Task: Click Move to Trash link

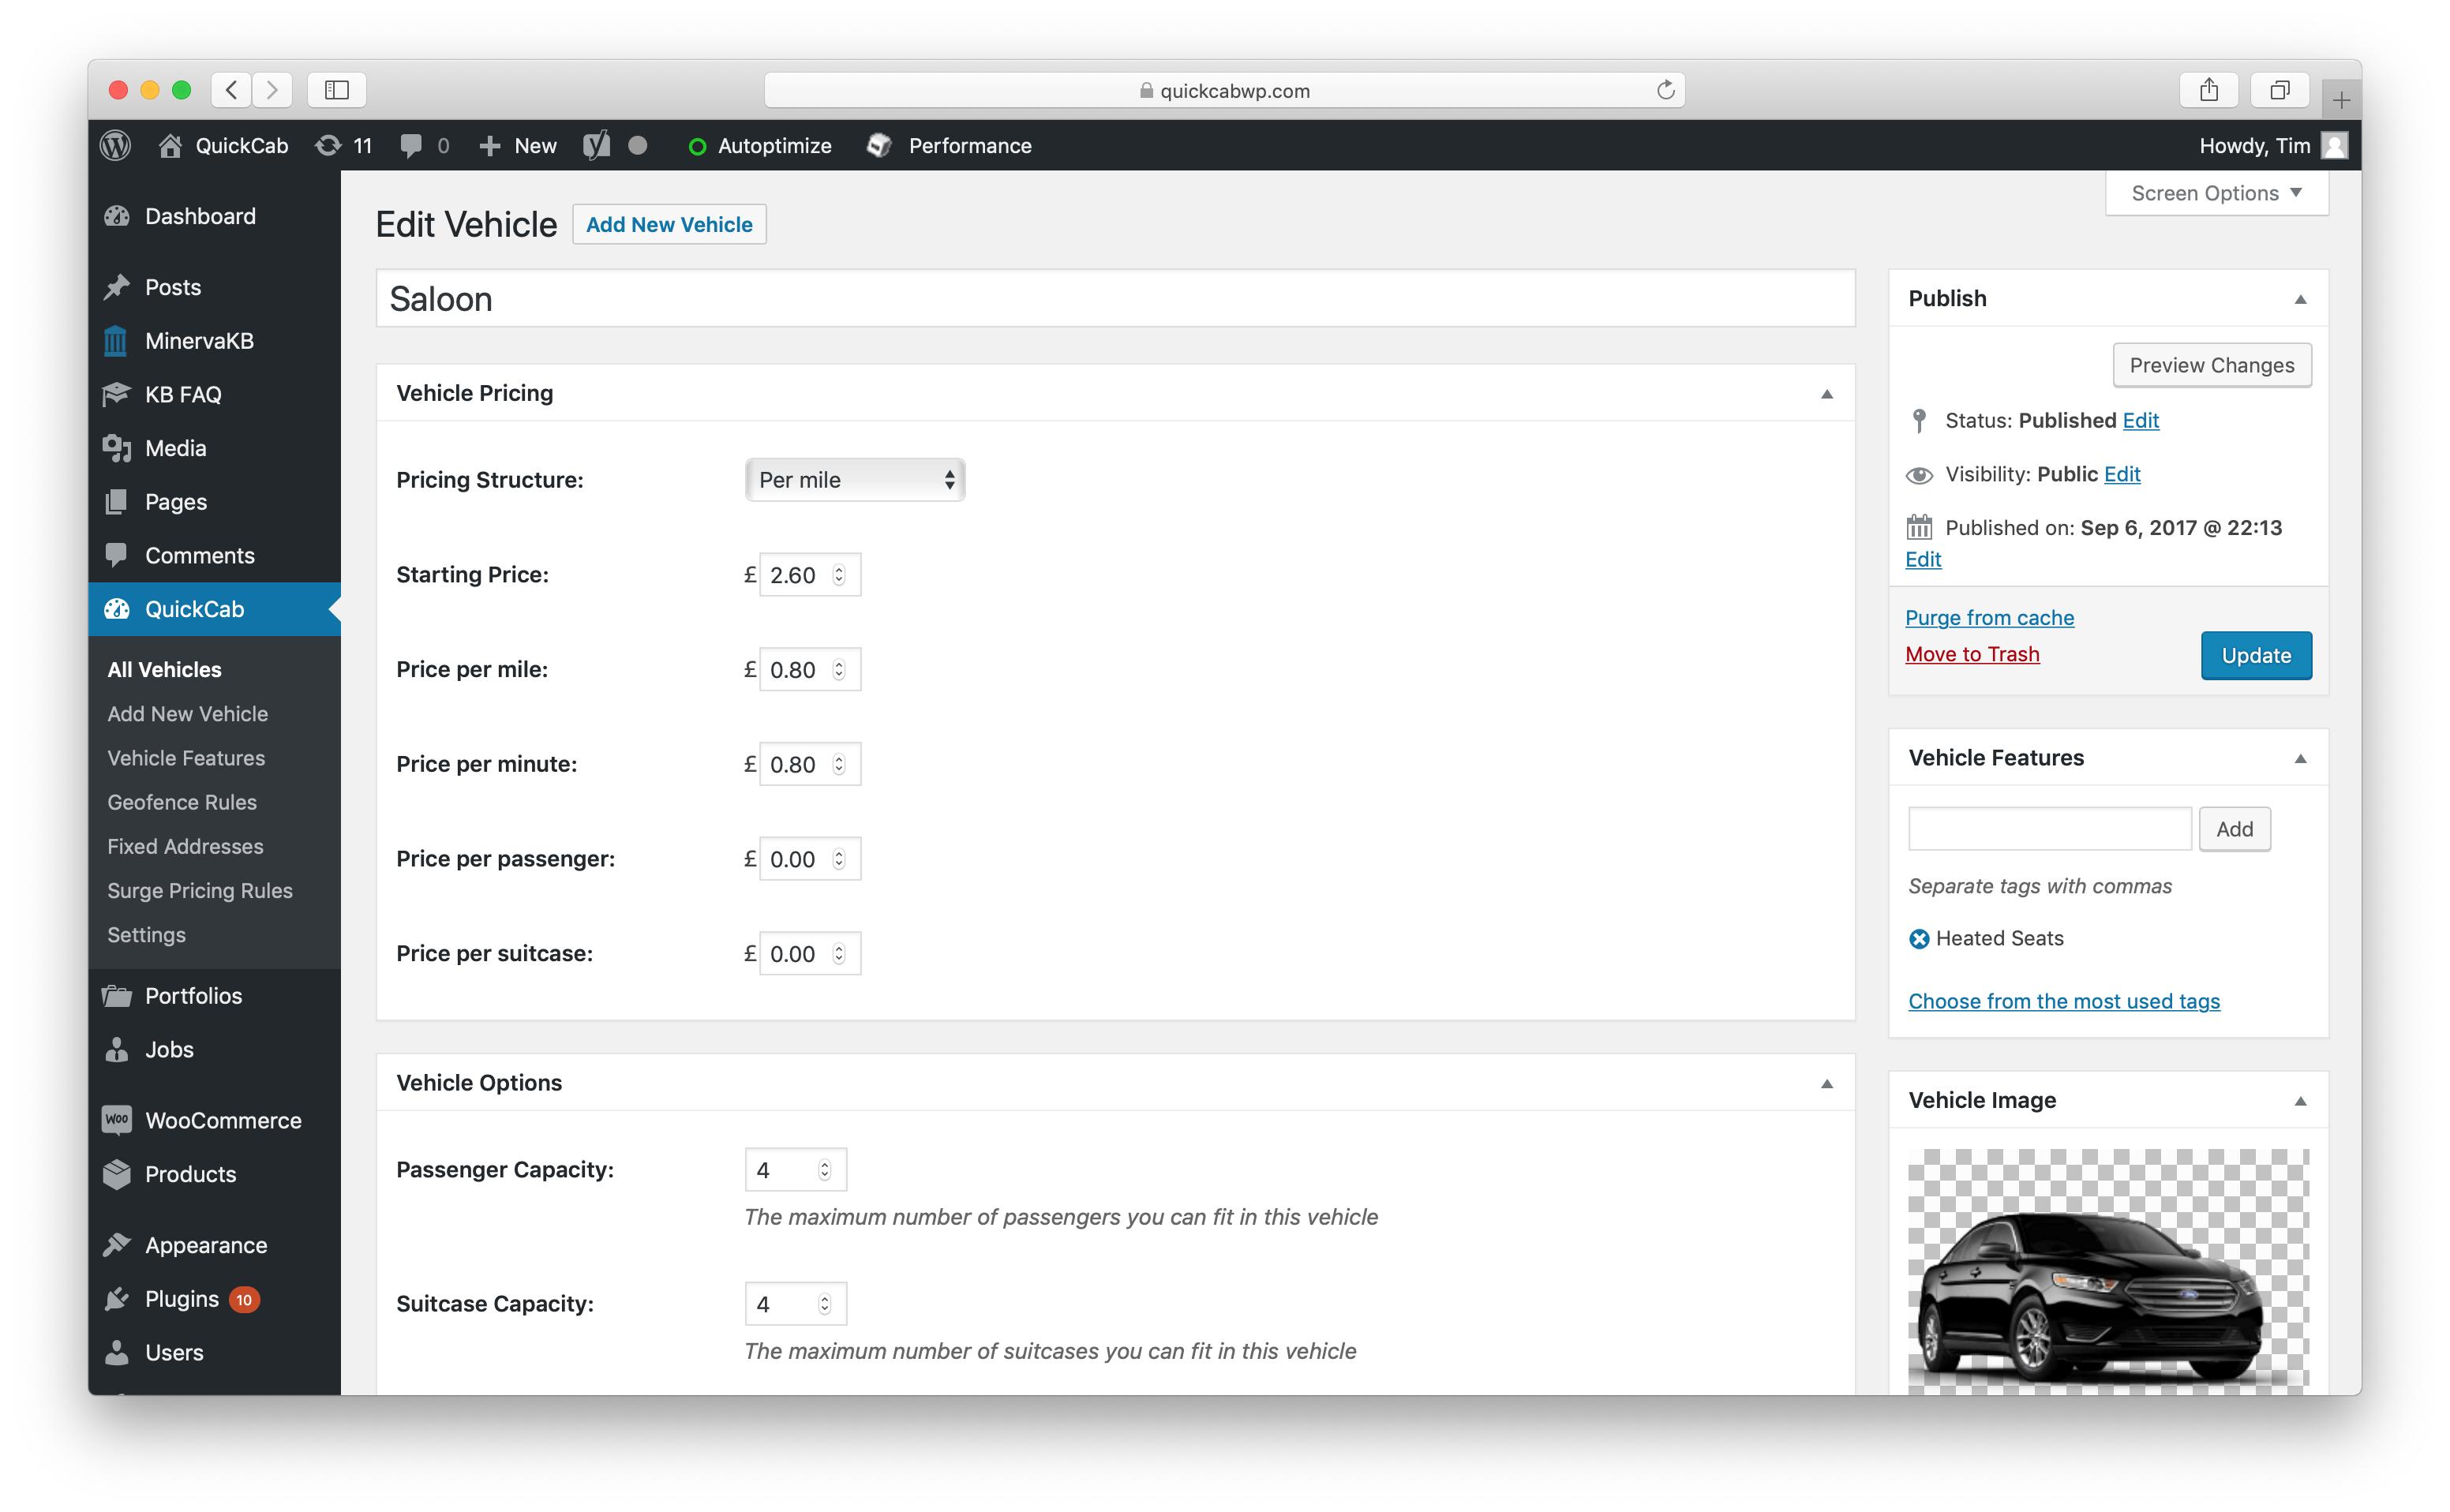Action: pyautogui.click(x=1972, y=653)
